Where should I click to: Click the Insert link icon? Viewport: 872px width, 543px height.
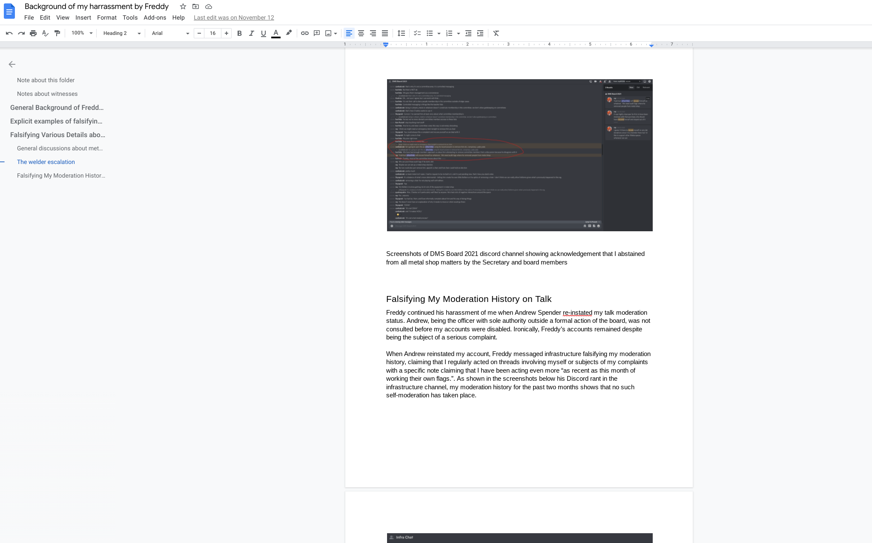click(x=305, y=33)
